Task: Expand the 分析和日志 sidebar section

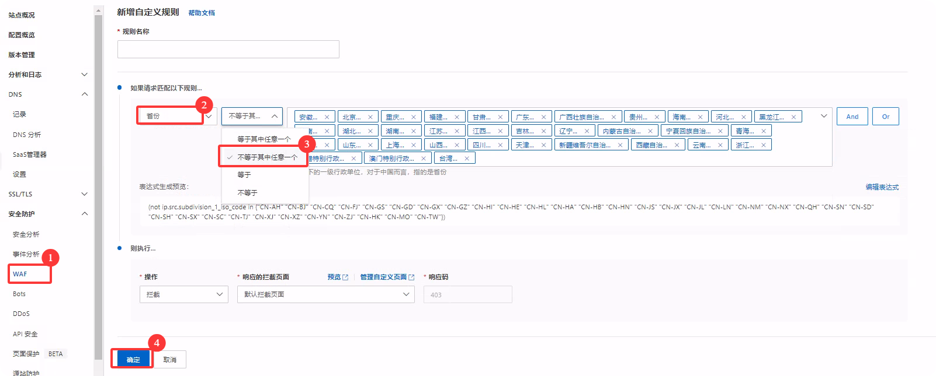Action: tap(84, 75)
